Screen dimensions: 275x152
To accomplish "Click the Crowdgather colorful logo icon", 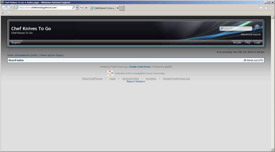I will (x=110, y=73).
